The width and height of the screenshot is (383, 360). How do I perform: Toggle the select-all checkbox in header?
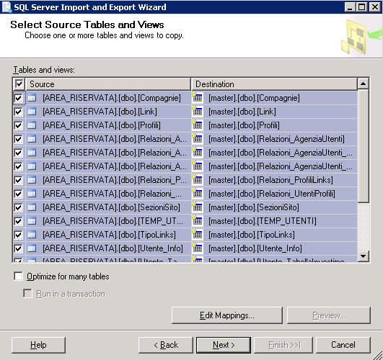click(19, 84)
